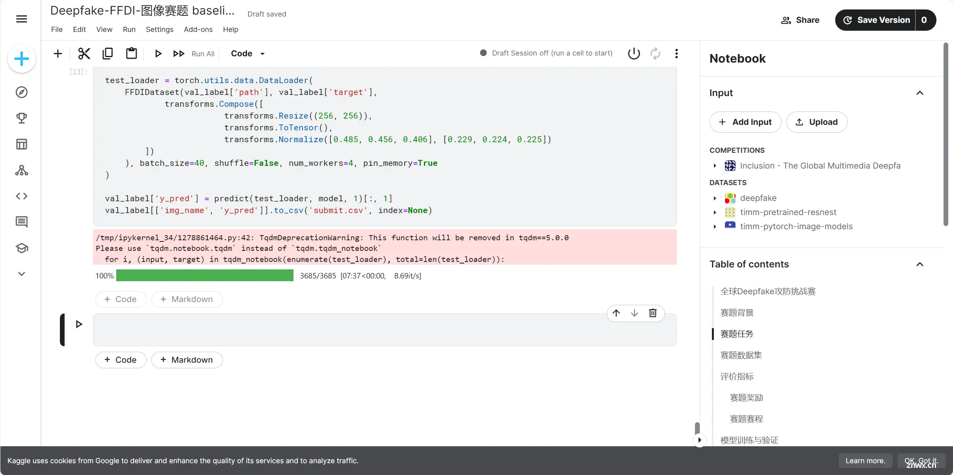Open the Help menu
The image size is (953, 475).
[x=230, y=30]
